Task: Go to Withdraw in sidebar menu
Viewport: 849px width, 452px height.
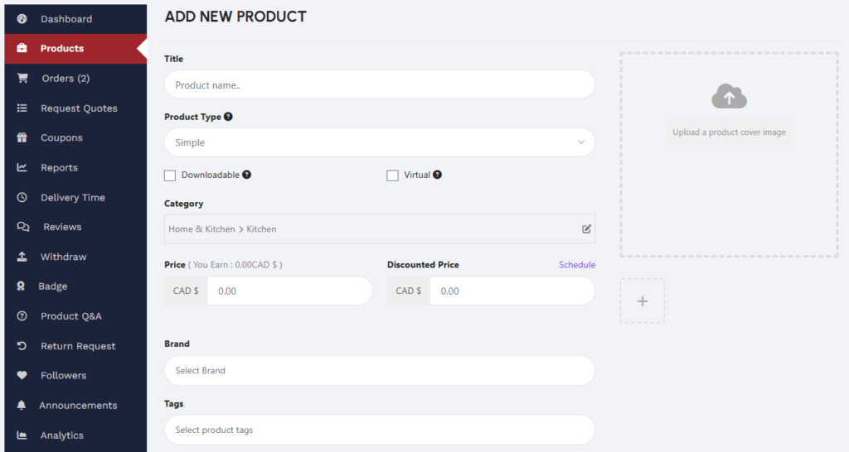Action: click(x=63, y=257)
